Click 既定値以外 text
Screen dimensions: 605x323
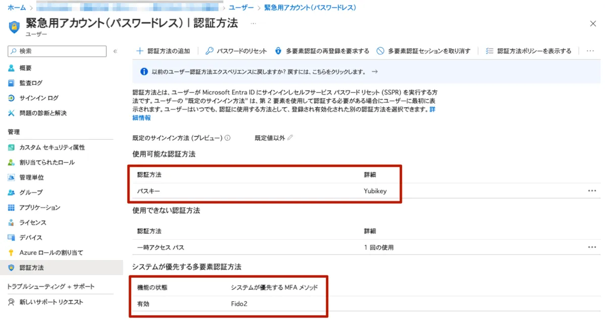click(270, 138)
